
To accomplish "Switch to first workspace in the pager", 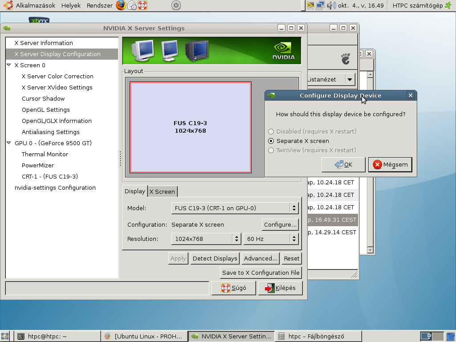I will [426, 337].
